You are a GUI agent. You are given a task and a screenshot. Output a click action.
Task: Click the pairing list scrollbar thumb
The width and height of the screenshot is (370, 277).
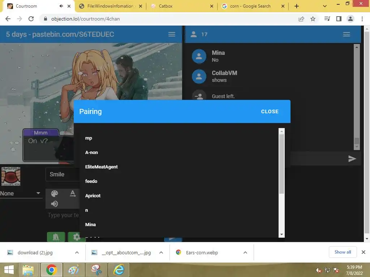click(281, 164)
